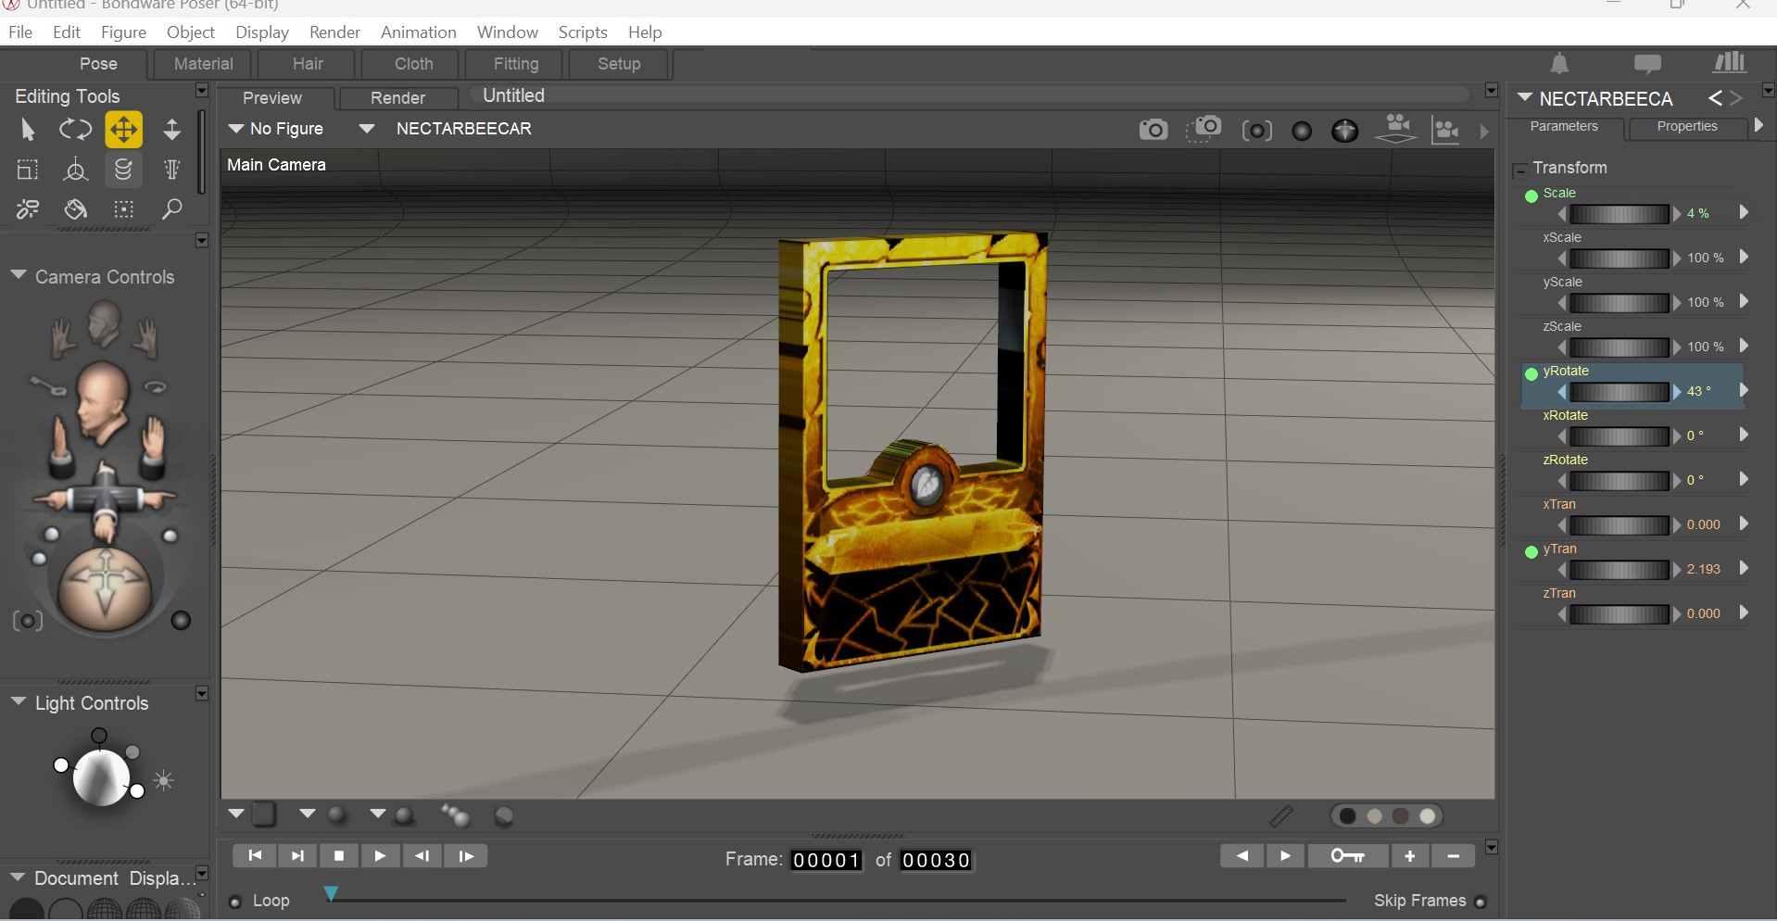Viewport: 1777px width, 921px height.
Task: Click the render camera icon
Action: click(x=1153, y=130)
